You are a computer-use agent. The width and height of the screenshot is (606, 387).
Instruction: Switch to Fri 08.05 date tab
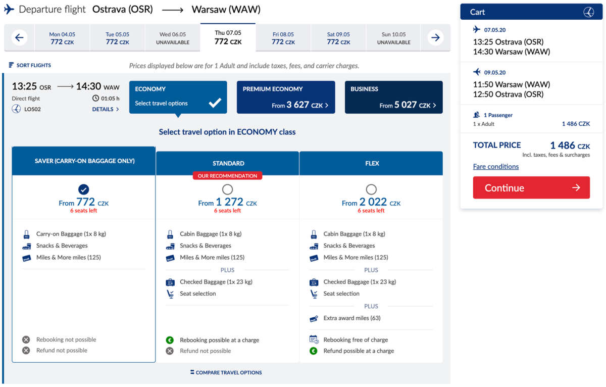[x=283, y=38]
